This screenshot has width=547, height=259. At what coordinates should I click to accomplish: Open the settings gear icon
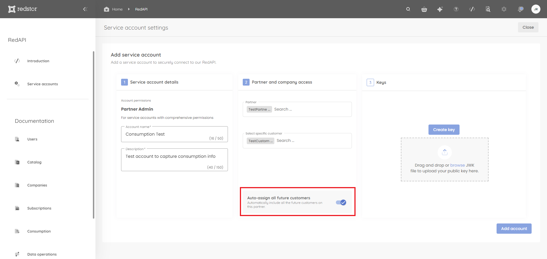(x=504, y=9)
